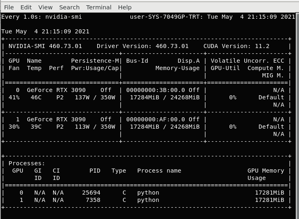Click the terminal vertical scrollbar
This screenshot has width=299, height=219.
tap(297, 116)
